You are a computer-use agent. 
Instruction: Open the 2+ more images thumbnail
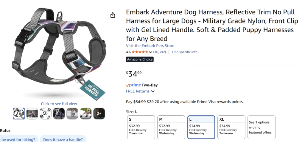click(x=99, y=114)
